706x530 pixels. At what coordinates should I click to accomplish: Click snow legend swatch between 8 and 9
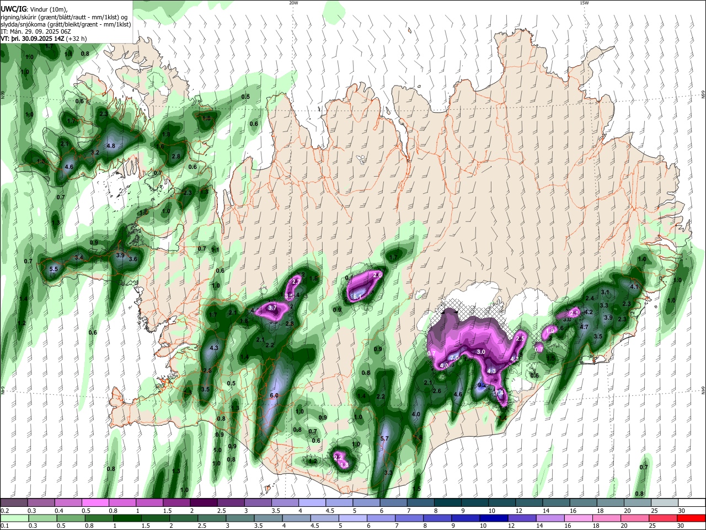point(447,503)
